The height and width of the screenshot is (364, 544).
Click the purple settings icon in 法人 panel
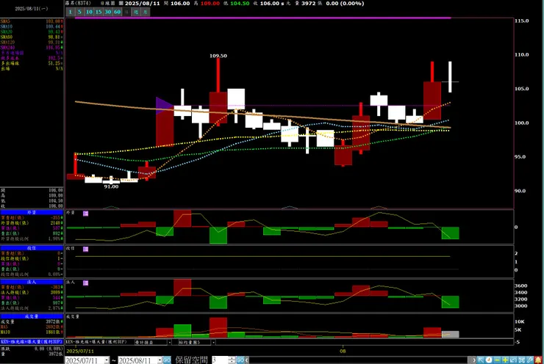click(x=86, y=283)
